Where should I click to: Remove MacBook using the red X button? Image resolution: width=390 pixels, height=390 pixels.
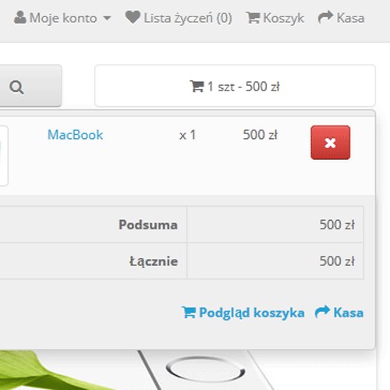(330, 143)
